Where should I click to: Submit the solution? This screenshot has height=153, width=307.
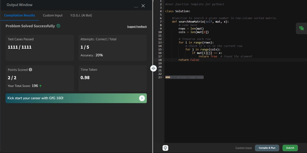pos(290,148)
